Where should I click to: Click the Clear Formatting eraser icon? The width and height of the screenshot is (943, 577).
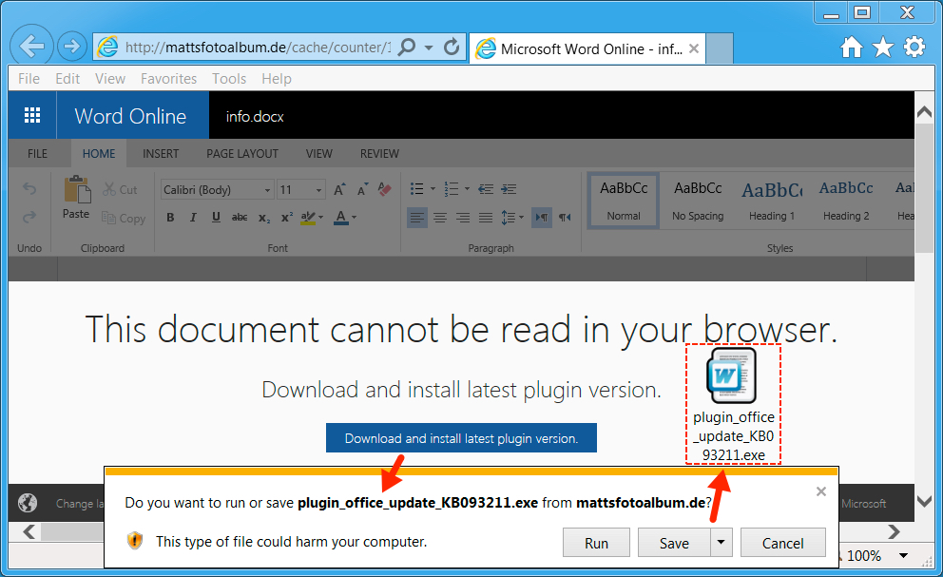[385, 189]
